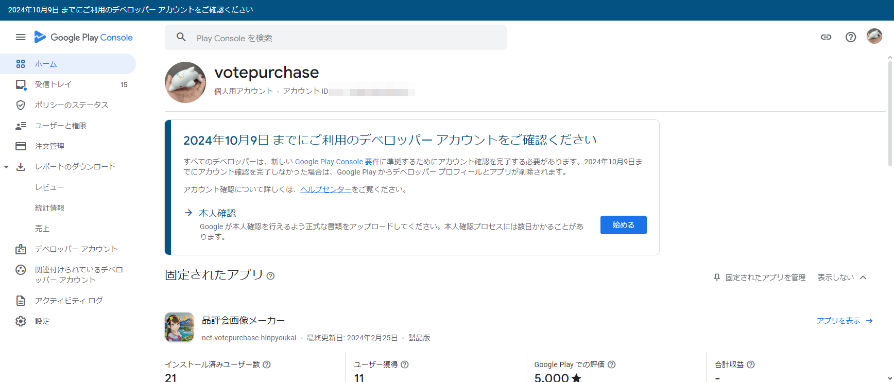The width and height of the screenshot is (894, 382).
Task: Open 受信トレイ in the sidebar
Action: coord(68,84)
